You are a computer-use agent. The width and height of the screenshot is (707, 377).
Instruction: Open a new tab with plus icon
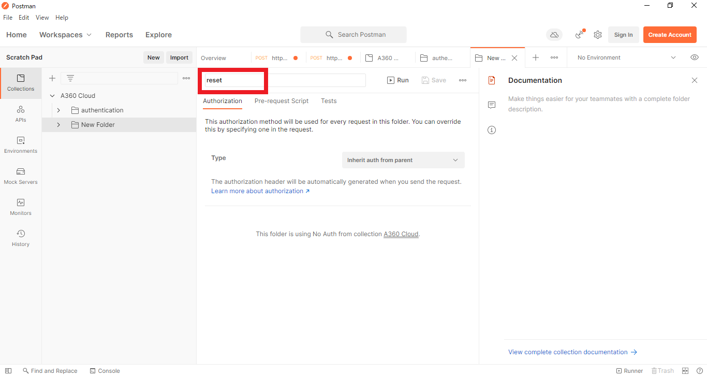(x=536, y=57)
